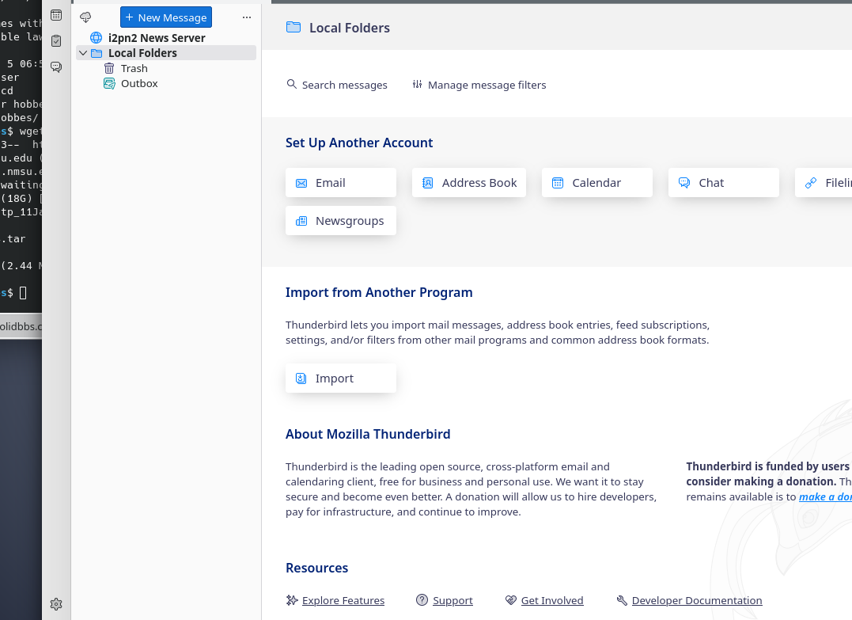Screen dimensions: 852x620
Task: Click the Local Folders folder icon in tree
Action: [97, 53]
